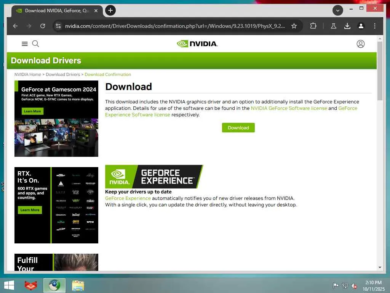Open NVIDIA GeForce Software license link
This screenshot has height=293, width=390.
(x=289, y=108)
